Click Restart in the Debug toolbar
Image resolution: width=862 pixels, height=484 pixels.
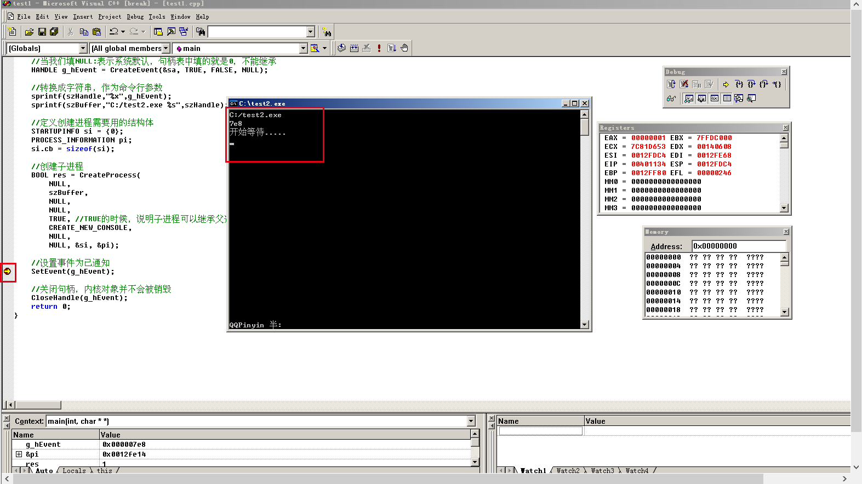[x=671, y=84]
